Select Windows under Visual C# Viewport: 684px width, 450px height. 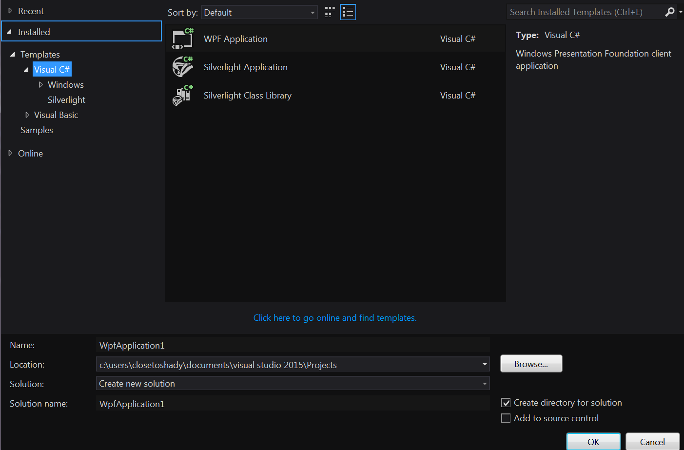coord(66,85)
